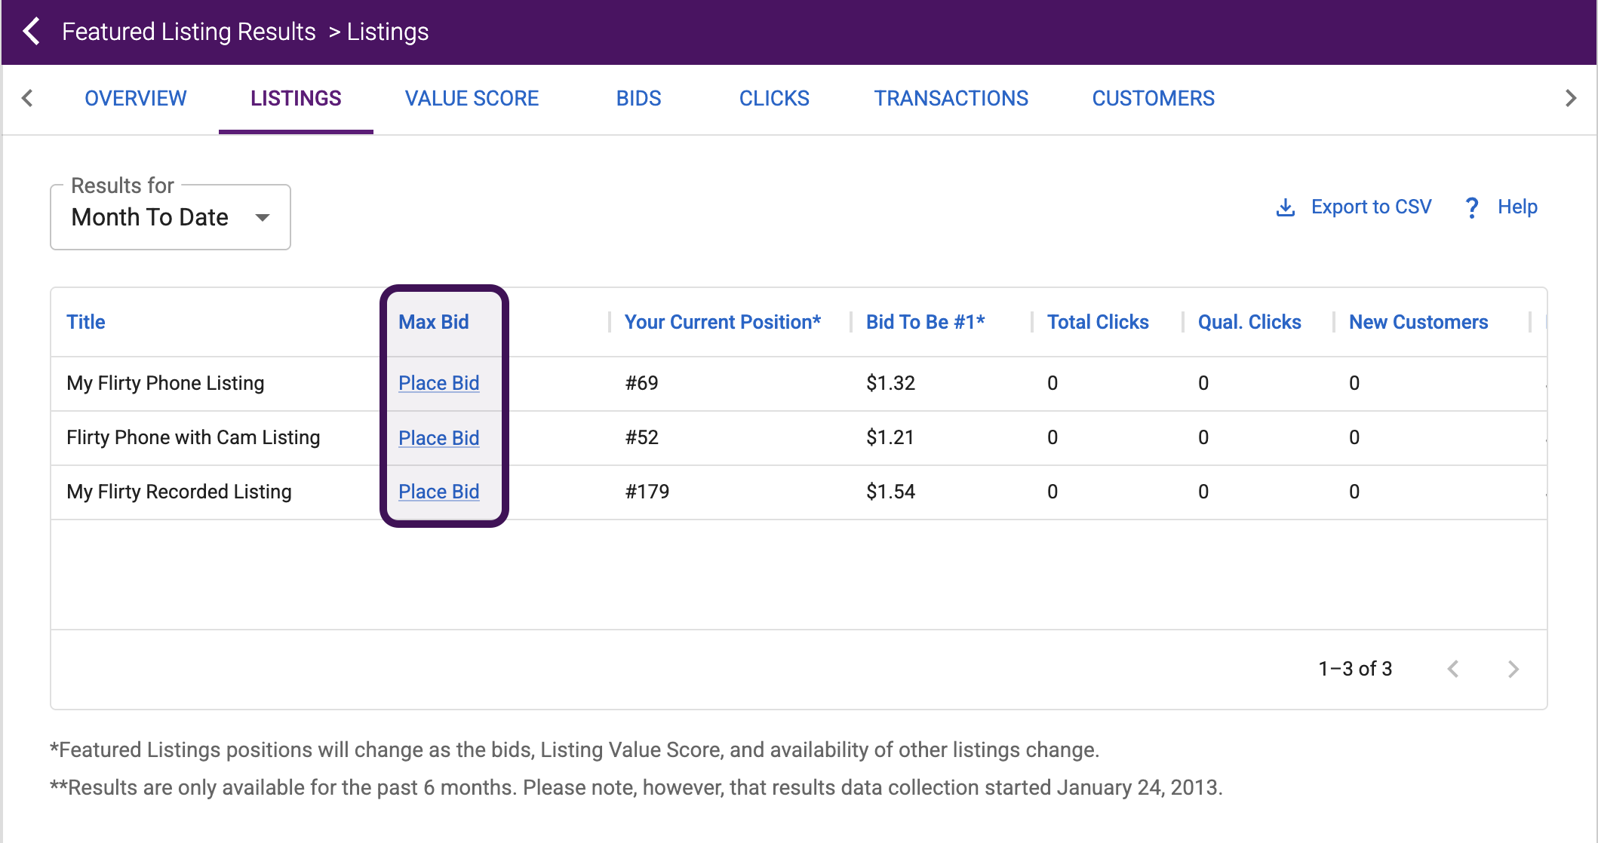This screenshot has height=843, width=1598.
Task: Open the Value Score tab
Action: pos(472,98)
